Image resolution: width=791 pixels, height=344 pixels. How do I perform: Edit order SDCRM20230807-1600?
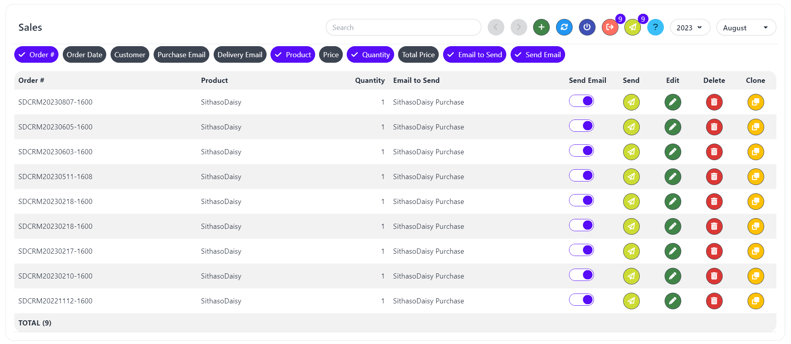[673, 102]
